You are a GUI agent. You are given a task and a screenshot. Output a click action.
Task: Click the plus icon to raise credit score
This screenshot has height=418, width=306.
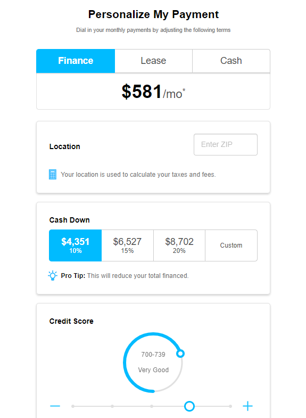[x=247, y=406]
